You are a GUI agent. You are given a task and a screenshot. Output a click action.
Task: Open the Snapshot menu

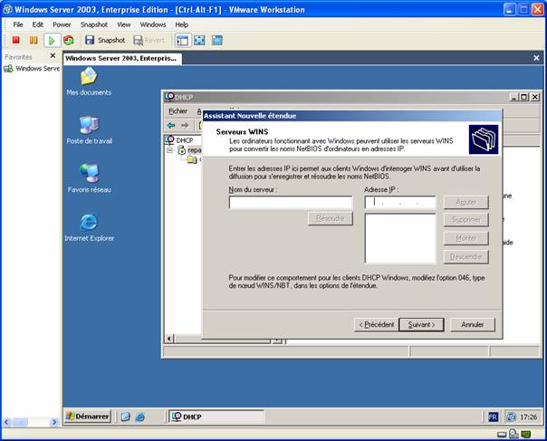tap(94, 24)
